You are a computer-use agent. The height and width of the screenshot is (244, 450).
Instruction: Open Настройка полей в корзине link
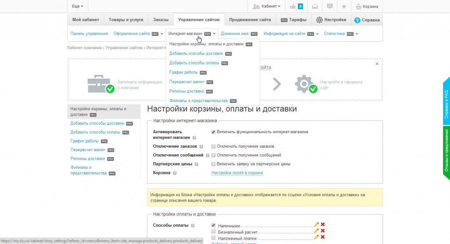click(237, 173)
